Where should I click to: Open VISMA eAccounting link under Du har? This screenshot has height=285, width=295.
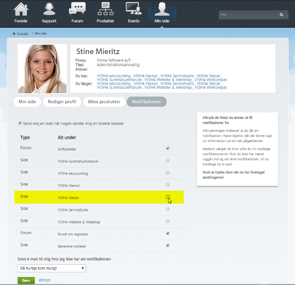(x=114, y=76)
